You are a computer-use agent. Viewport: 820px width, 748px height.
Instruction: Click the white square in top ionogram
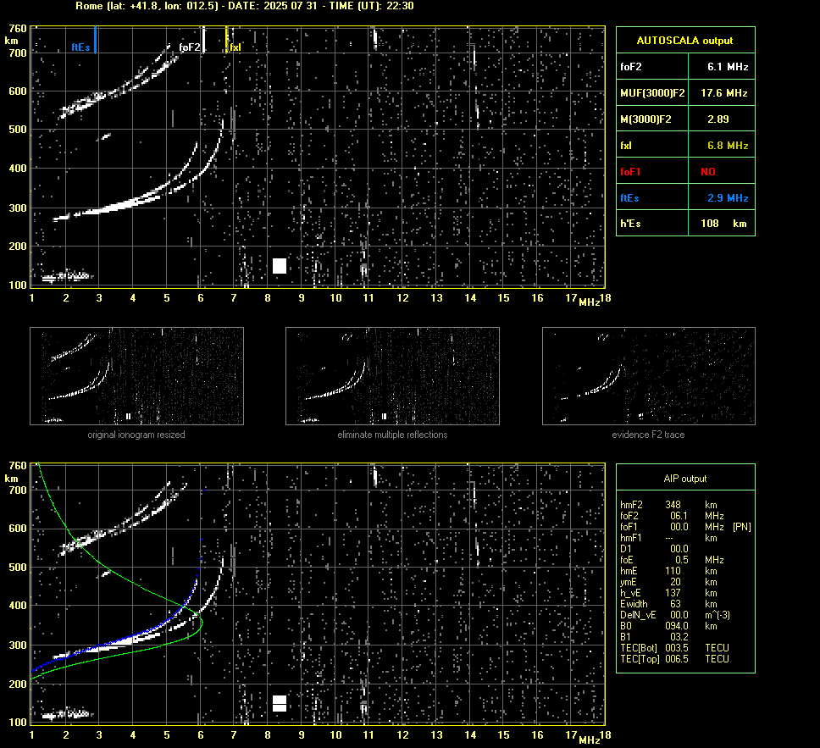[280, 266]
